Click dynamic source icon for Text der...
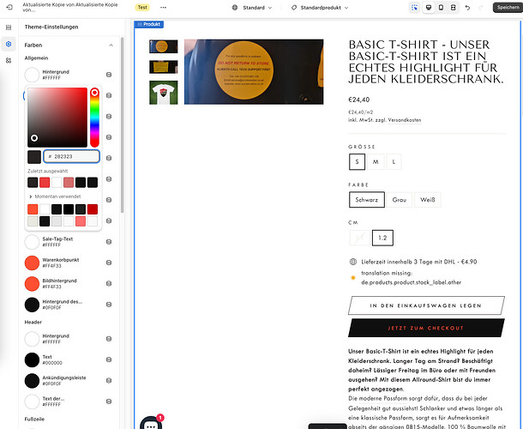Viewport: 523px width, 429px height. [109, 402]
